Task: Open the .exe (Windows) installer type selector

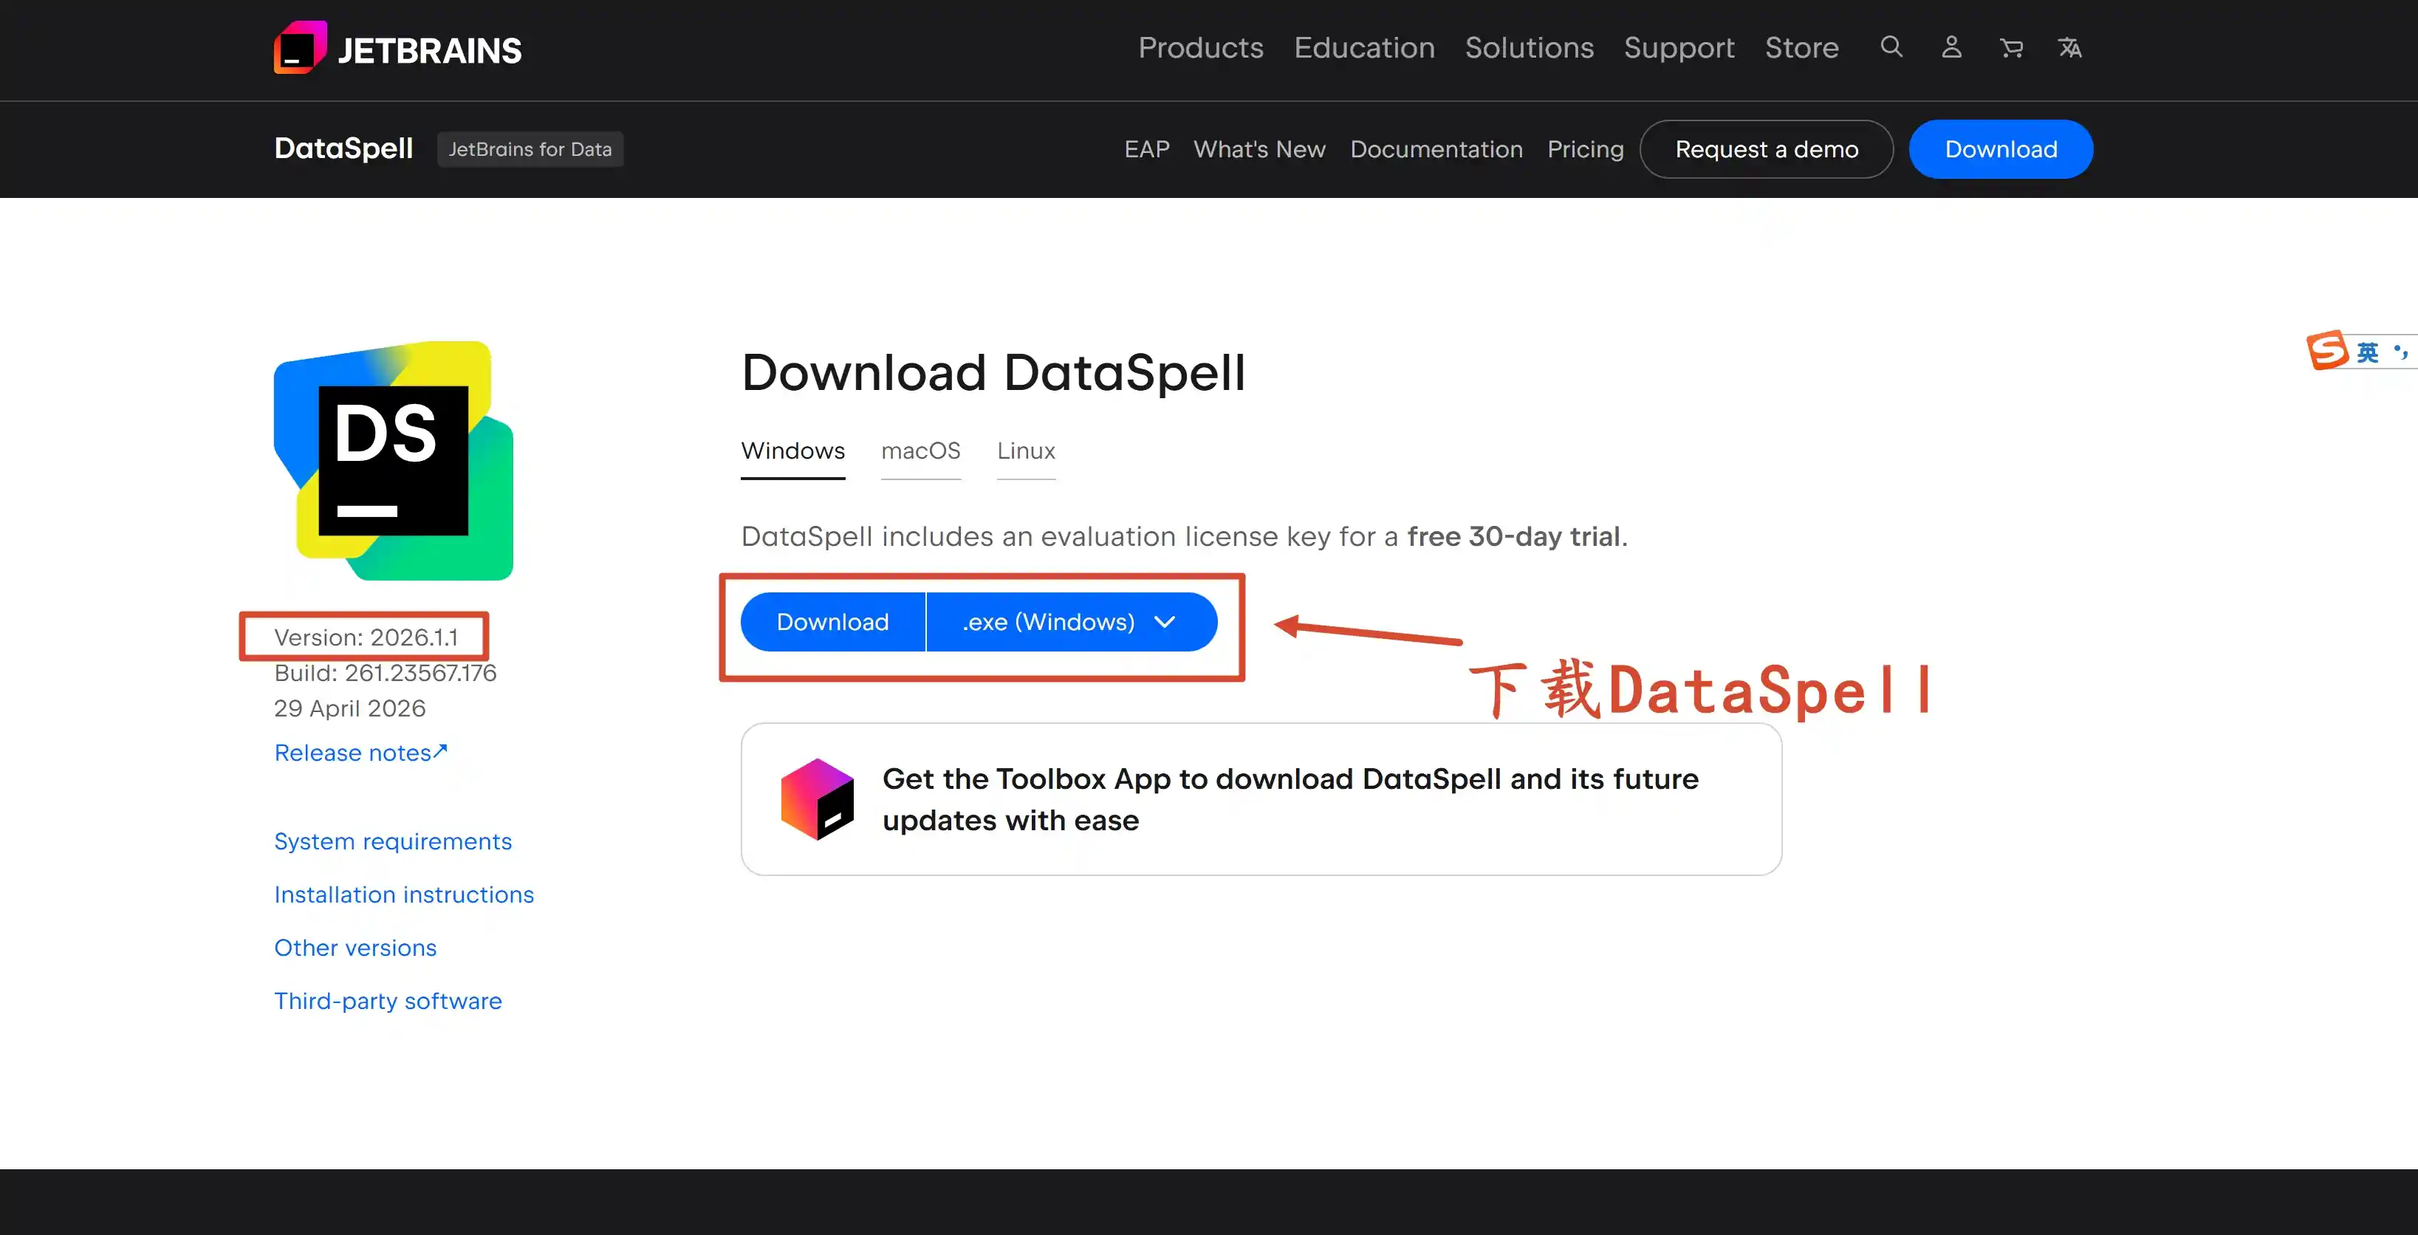Action: [1071, 621]
